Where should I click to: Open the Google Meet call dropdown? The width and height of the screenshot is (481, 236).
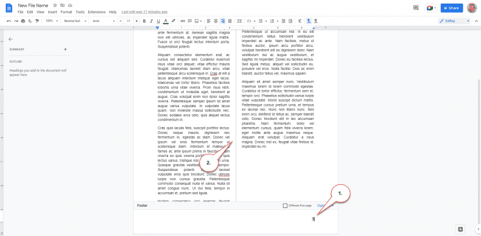pos(430,9)
